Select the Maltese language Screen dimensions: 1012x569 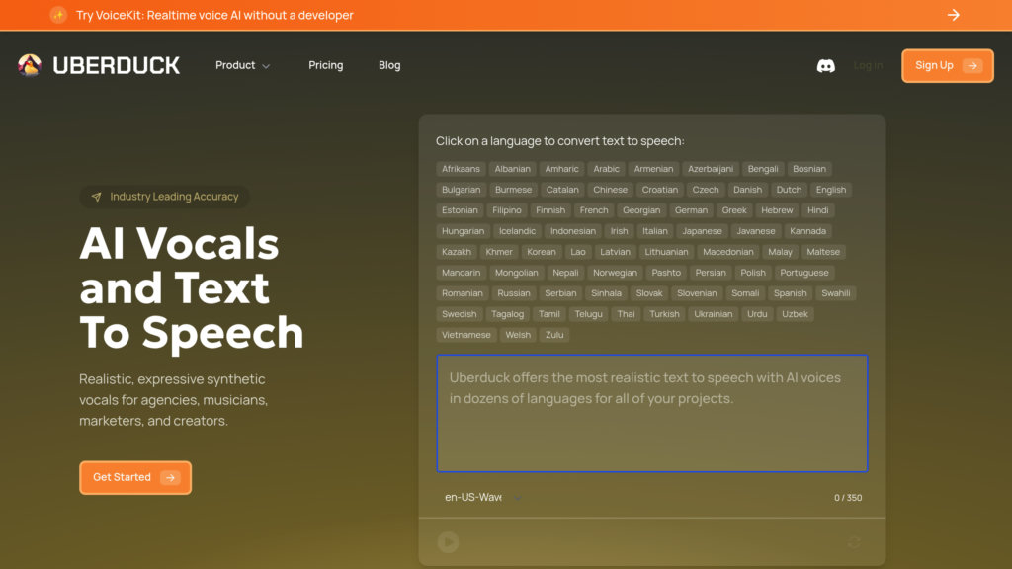point(823,252)
